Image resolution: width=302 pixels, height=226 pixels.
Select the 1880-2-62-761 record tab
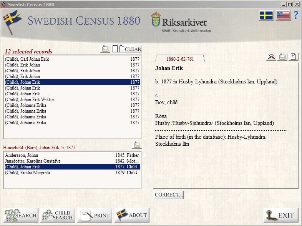coord(180,59)
